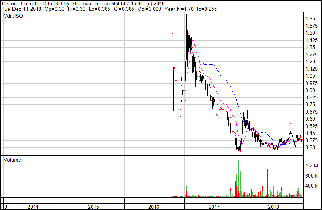Select the 2017 year label on time axis
This screenshot has width=322, height=210.
(214, 207)
